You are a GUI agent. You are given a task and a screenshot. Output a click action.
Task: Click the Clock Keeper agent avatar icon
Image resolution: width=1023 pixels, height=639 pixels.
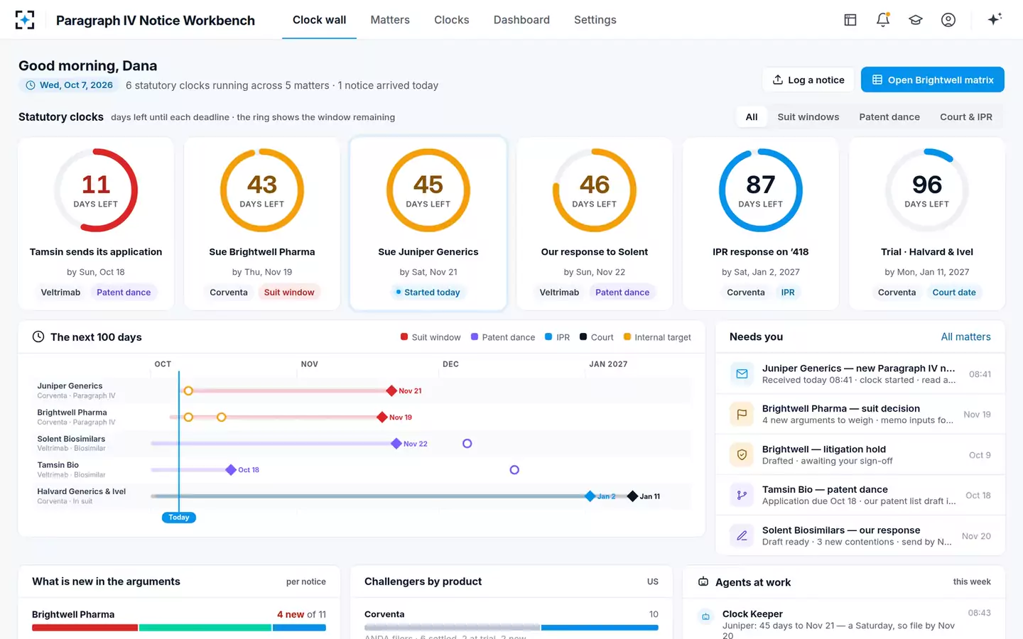pos(705,616)
